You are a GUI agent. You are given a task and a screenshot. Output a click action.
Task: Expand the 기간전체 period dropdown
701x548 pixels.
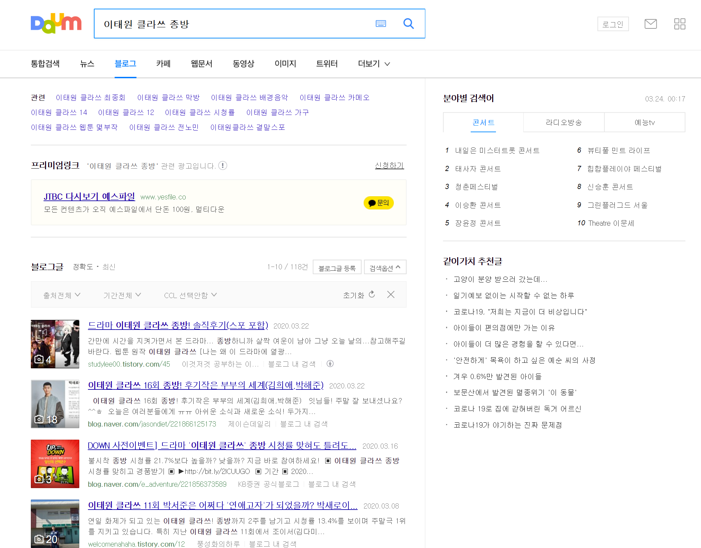(122, 295)
